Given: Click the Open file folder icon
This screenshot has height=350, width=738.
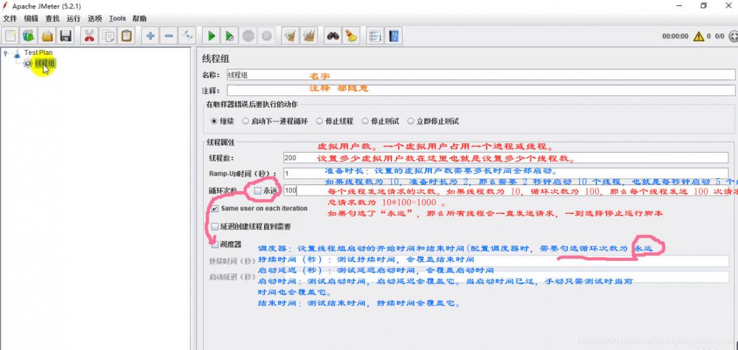Looking at the screenshot, I should pyautogui.click(x=47, y=36).
